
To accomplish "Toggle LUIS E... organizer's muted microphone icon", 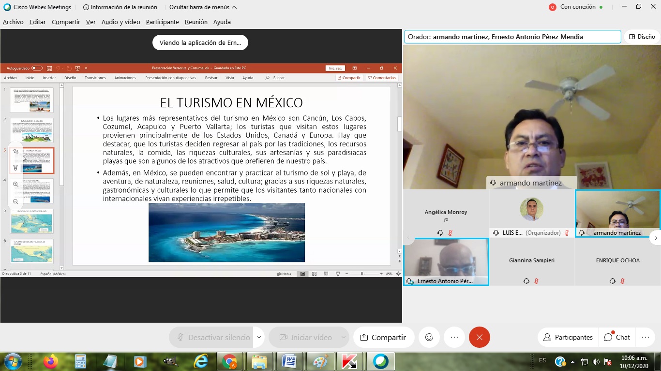I will pyautogui.click(x=567, y=233).
